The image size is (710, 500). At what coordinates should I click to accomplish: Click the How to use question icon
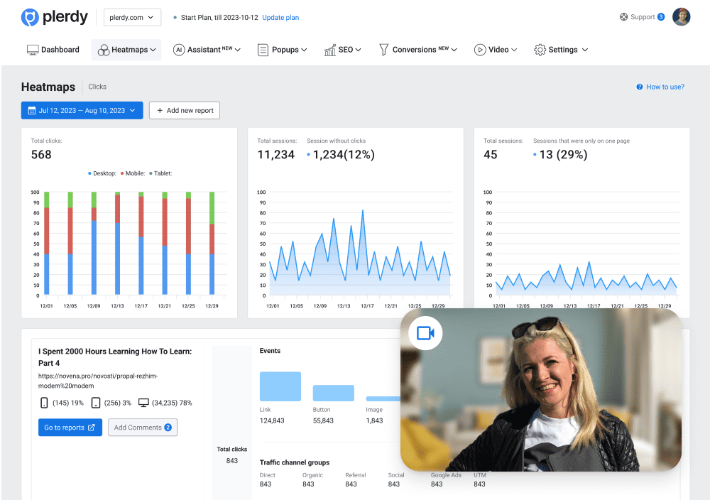pos(640,87)
